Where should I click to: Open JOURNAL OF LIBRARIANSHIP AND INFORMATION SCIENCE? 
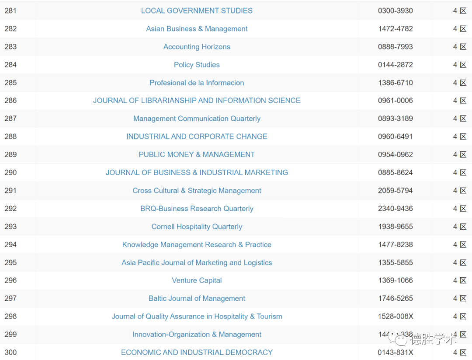pos(197,100)
